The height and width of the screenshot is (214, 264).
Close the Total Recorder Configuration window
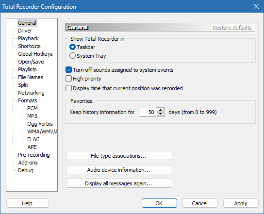coord(256,7)
